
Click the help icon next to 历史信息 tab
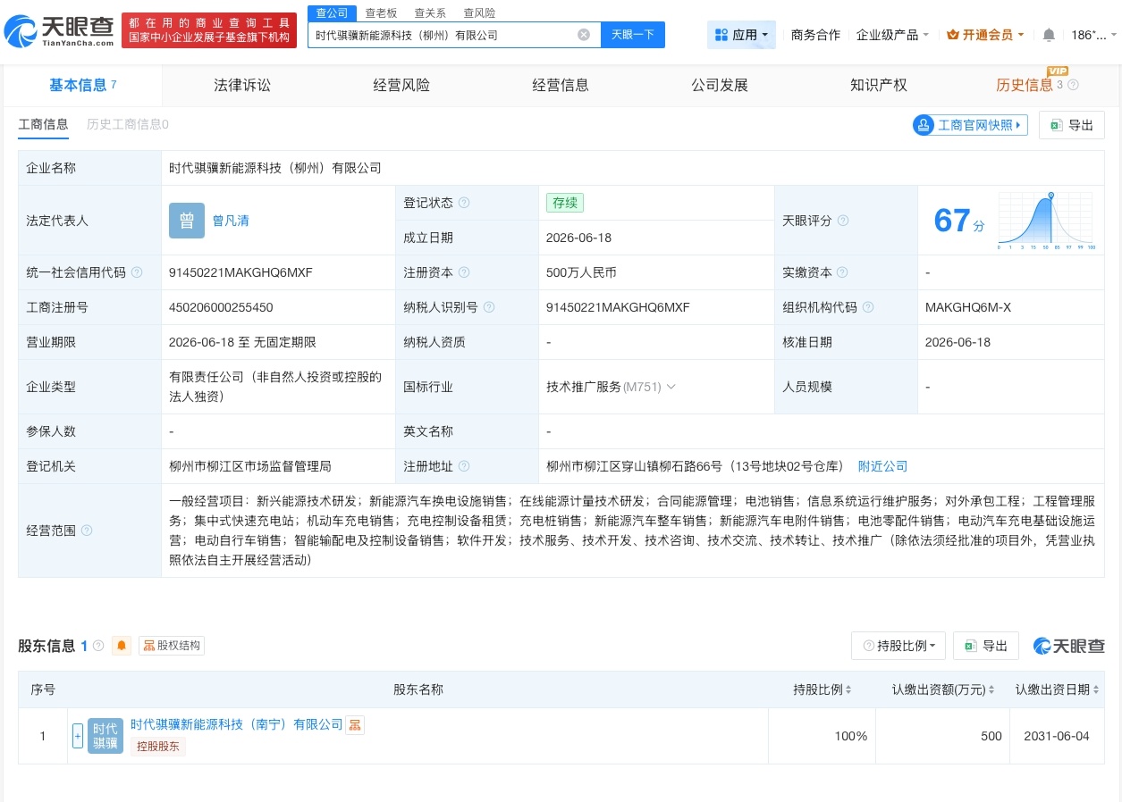click(1073, 85)
